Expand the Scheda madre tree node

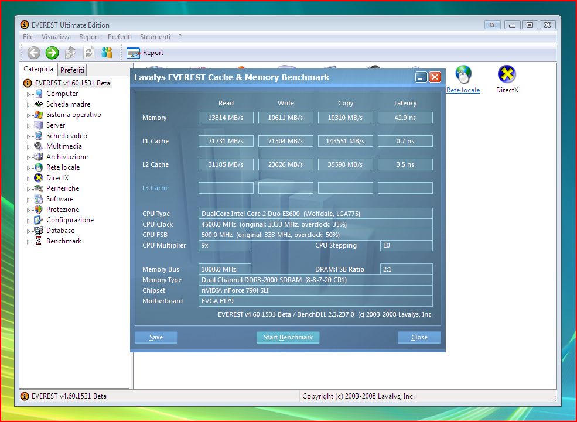click(x=28, y=105)
